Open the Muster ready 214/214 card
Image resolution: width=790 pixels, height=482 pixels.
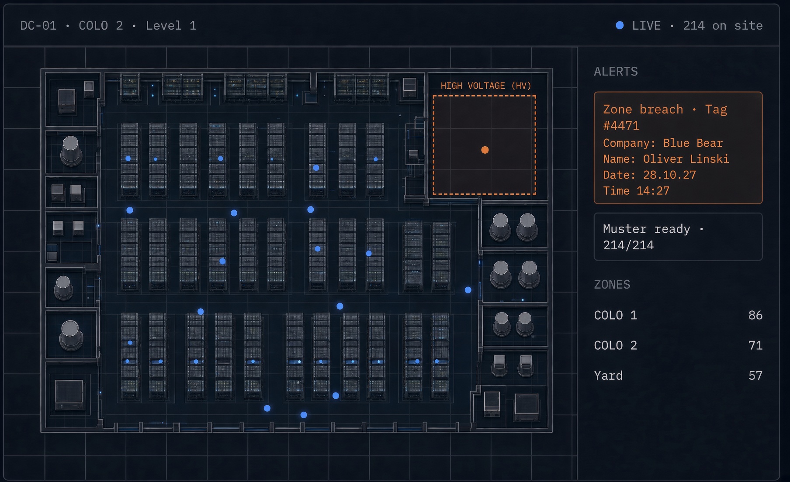coord(678,237)
